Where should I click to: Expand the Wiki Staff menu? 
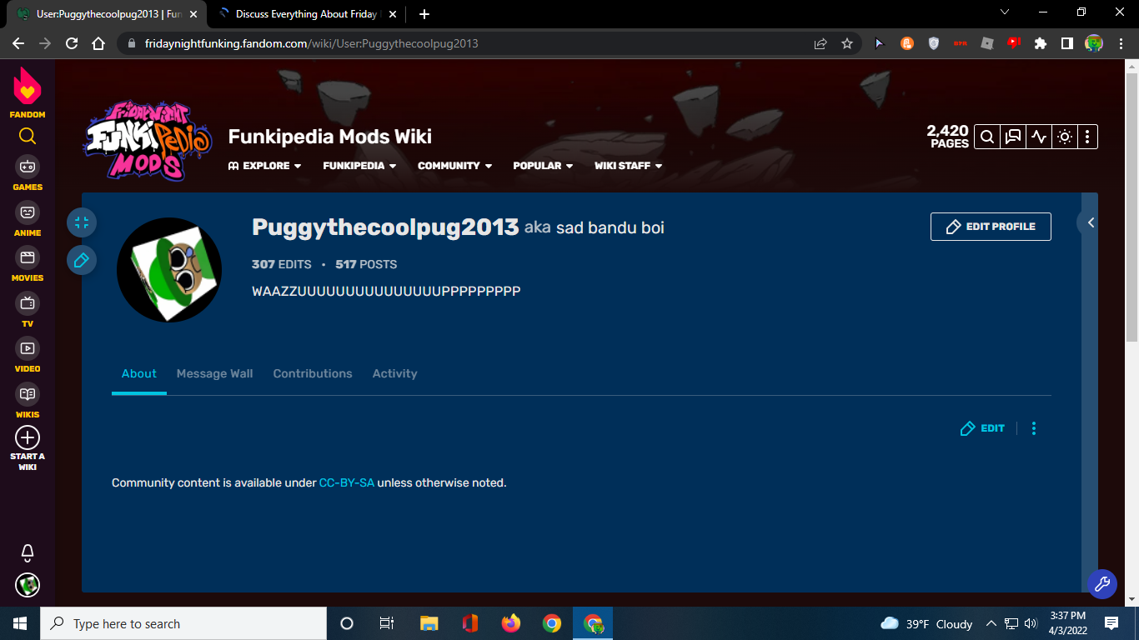(628, 166)
